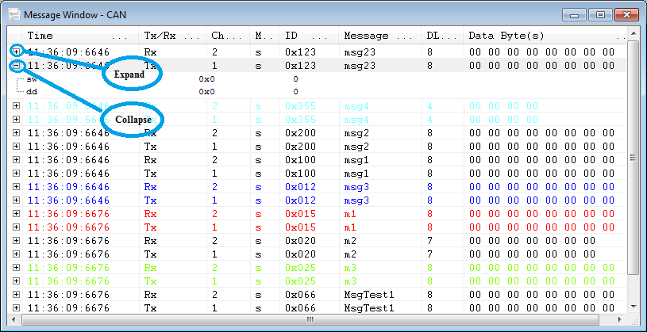Expand the cyan msg4 channel 2 row
Image resolution: width=647 pixels, height=332 pixels.
(16, 106)
